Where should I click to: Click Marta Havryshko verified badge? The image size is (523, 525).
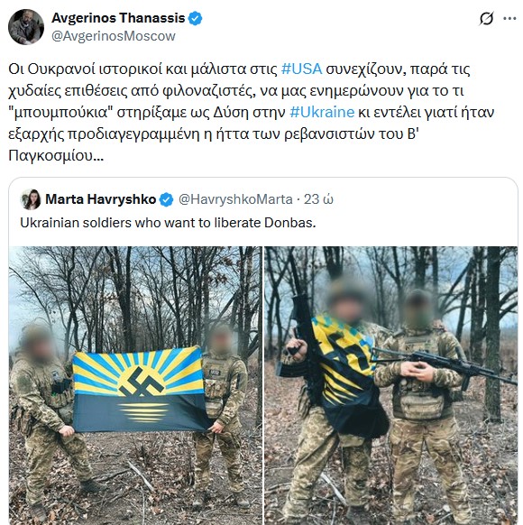click(166, 199)
